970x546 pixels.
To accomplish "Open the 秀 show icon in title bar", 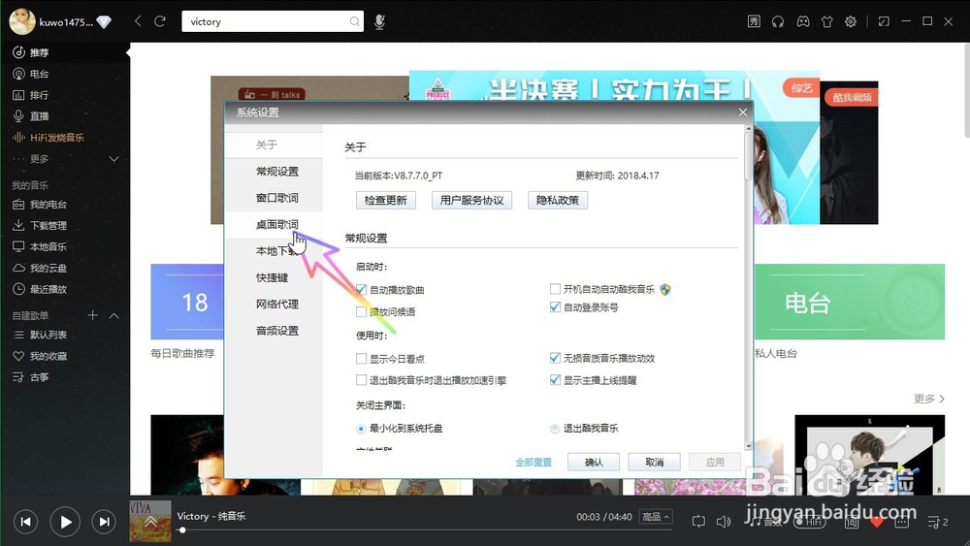I will pyautogui.click(x=754, y=21).
